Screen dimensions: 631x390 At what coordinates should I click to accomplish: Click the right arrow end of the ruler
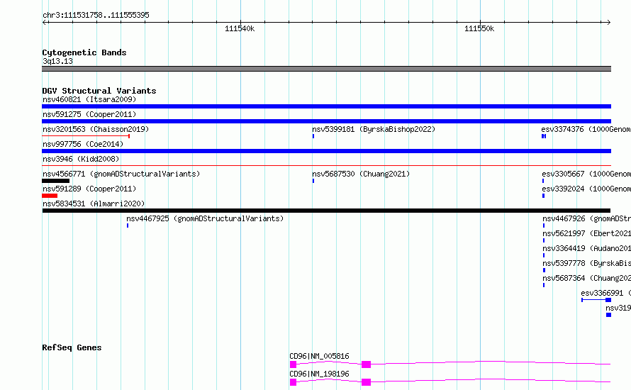click(x=609, y=22)
